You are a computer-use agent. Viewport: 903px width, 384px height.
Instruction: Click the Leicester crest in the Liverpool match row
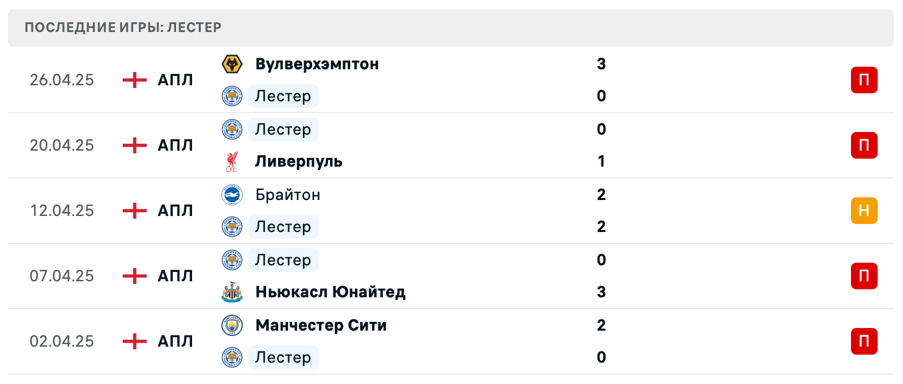tap(231, 129)
